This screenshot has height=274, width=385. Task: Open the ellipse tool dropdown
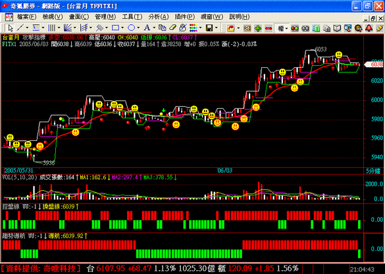(x=138, y=28)
